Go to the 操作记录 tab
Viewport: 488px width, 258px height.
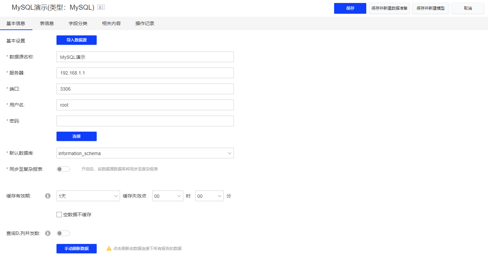[144, 23]
